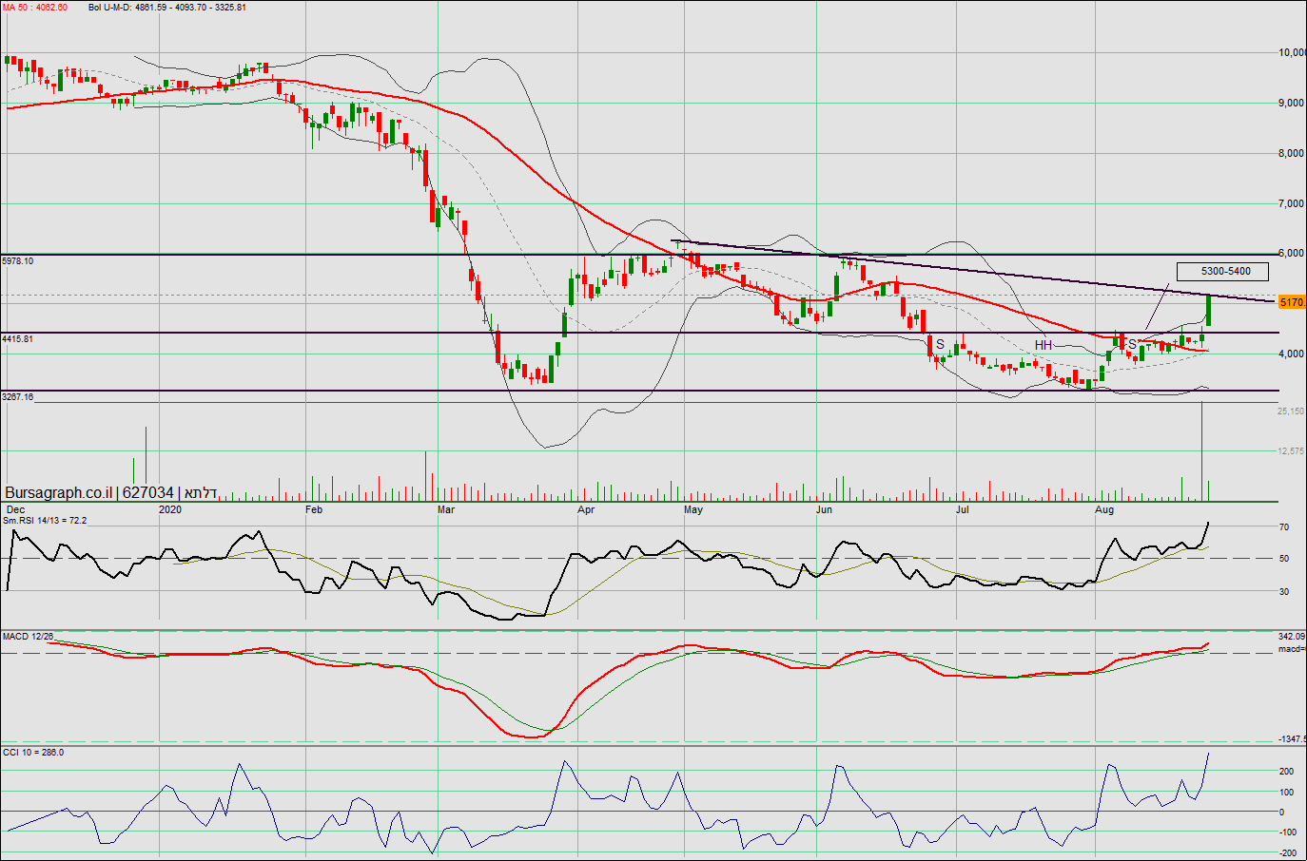
Task: Click the RSI 70 axis label
Action: [1284, 527]
